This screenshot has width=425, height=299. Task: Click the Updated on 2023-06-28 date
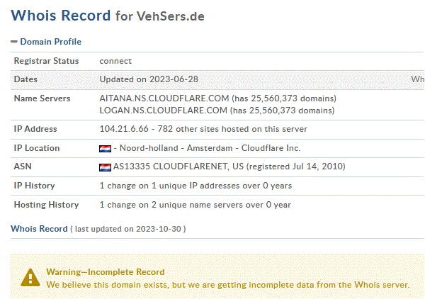pos(149,79)
